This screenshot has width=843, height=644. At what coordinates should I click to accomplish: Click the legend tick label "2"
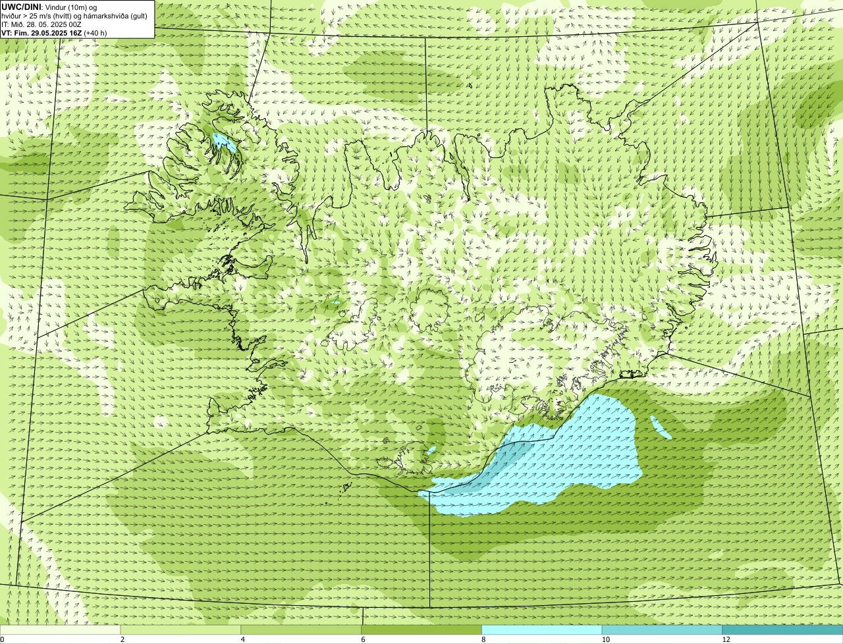(122, 639)
